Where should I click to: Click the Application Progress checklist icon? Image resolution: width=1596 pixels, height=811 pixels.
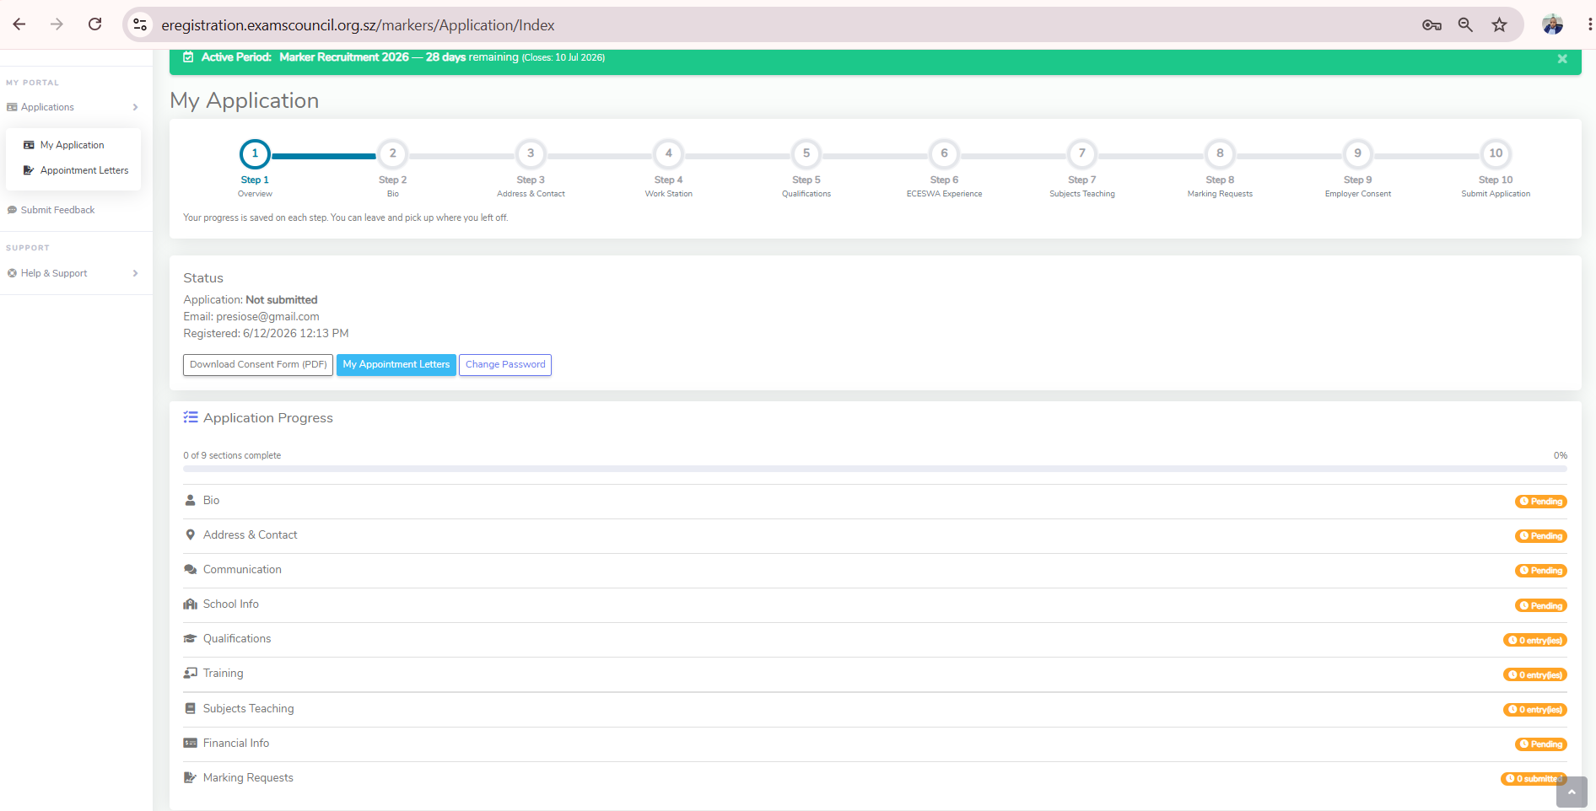pos(191,417)
